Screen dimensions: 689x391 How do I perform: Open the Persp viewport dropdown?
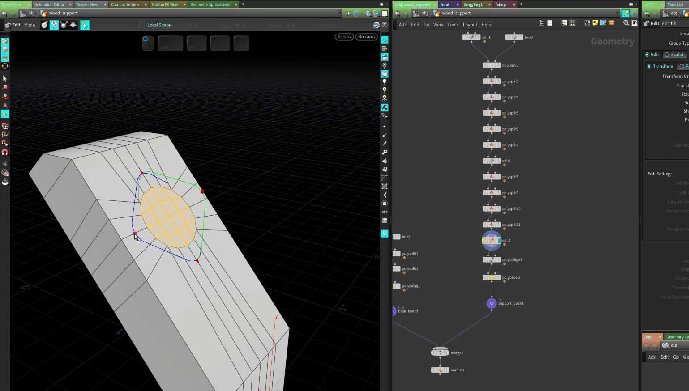tap(344, 37)
